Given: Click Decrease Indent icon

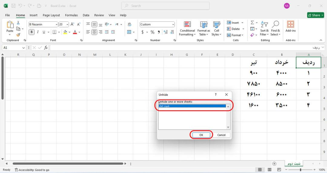Looking at the screenshot, I should [107, 32].
